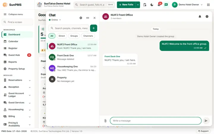Open NUIF2 Front Office conversation

click(73, 46)
